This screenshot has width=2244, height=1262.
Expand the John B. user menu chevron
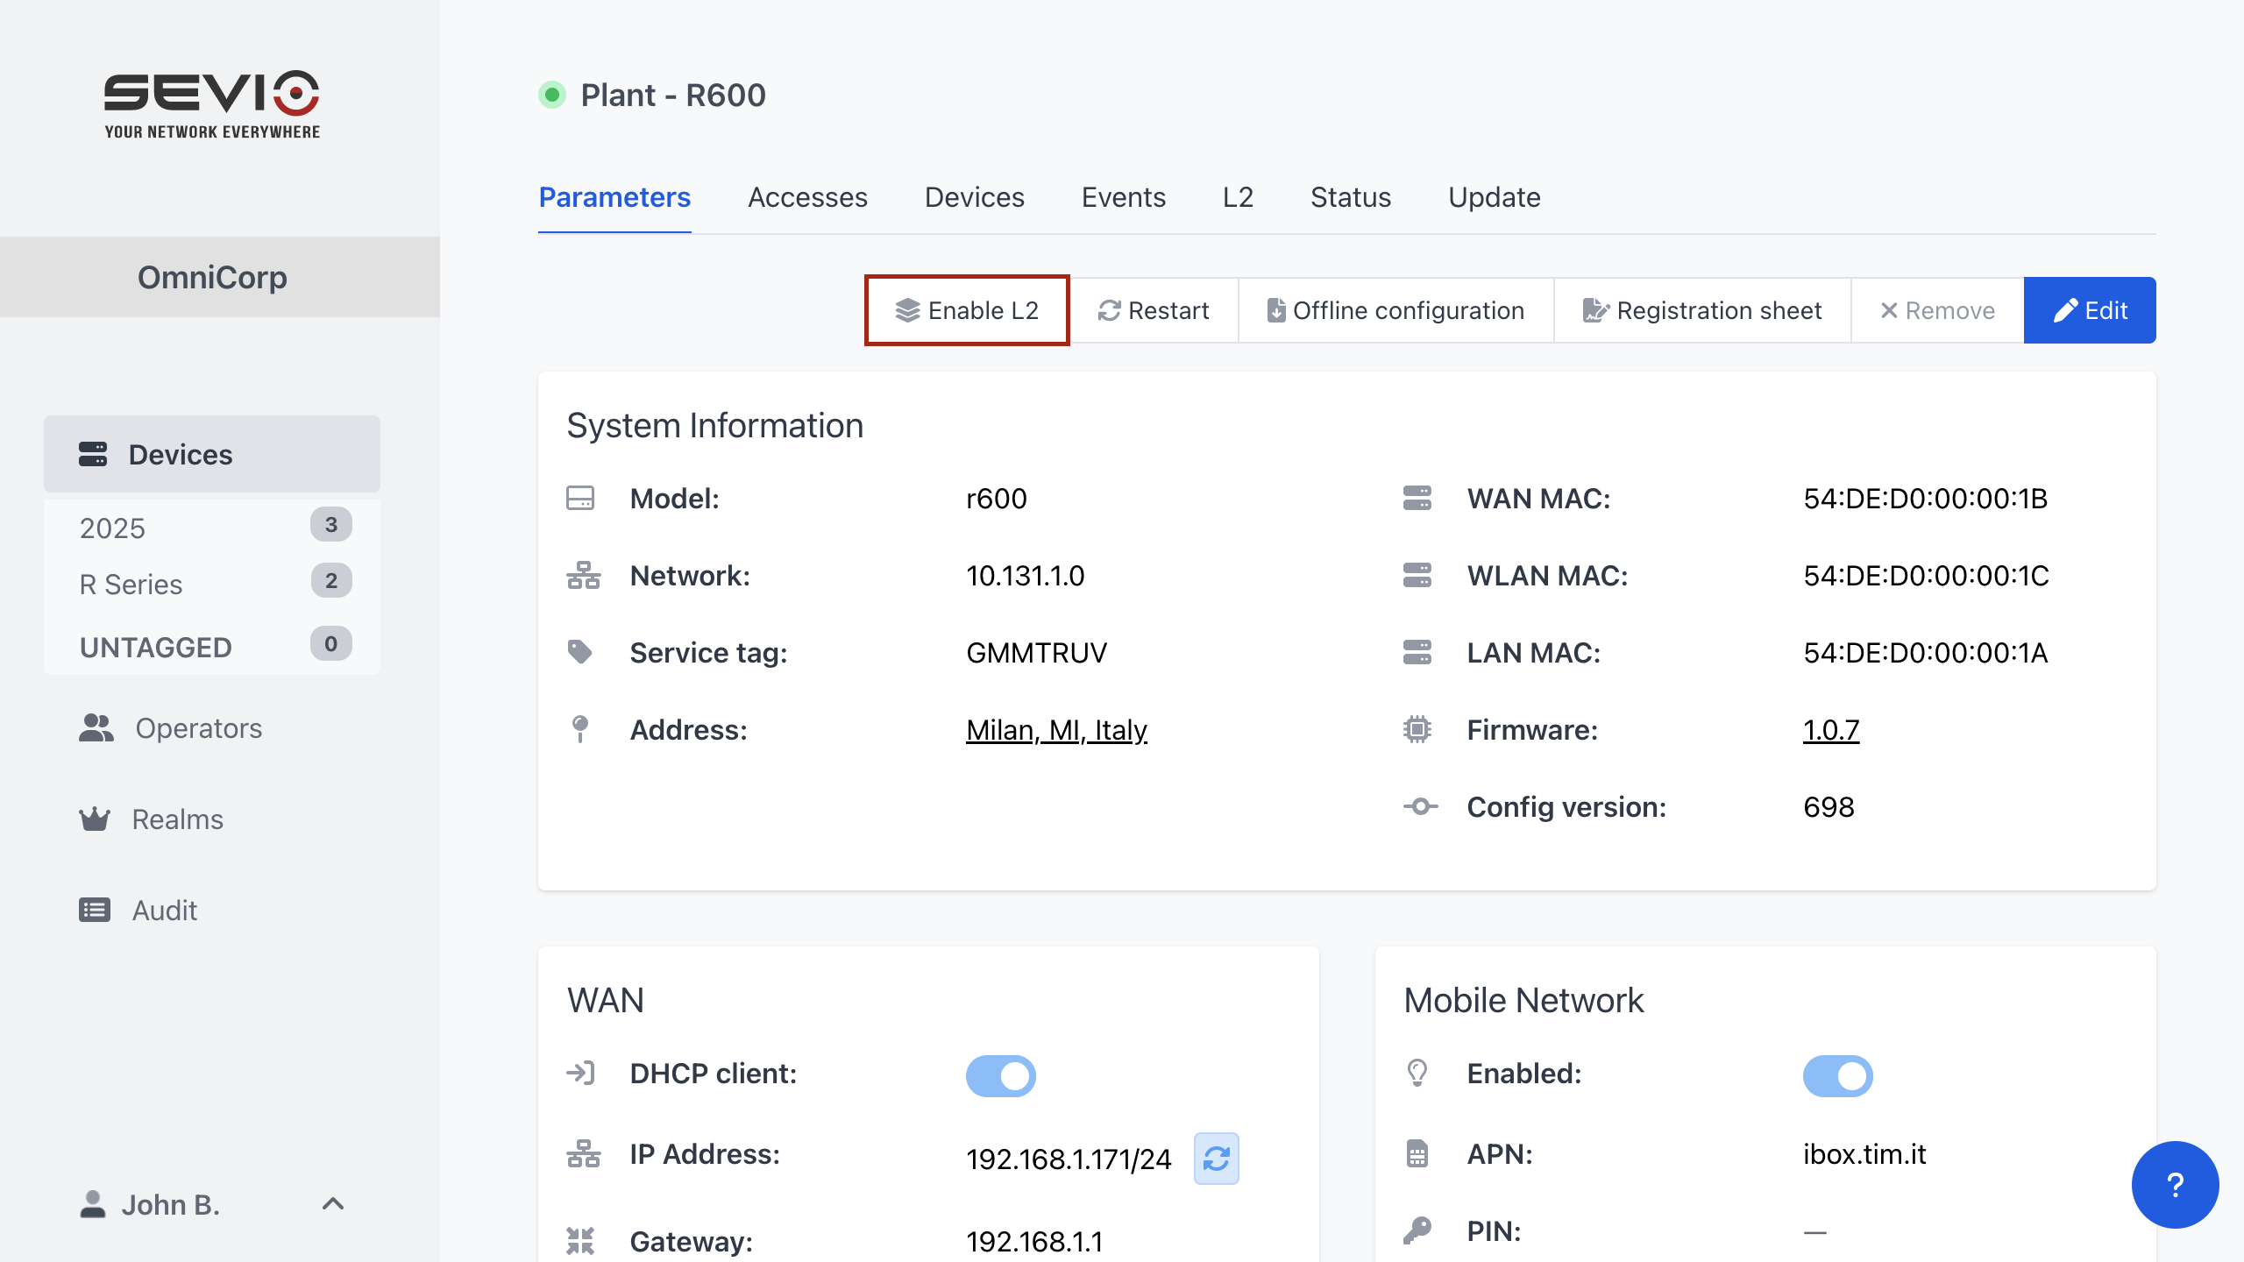point(333,1204)
